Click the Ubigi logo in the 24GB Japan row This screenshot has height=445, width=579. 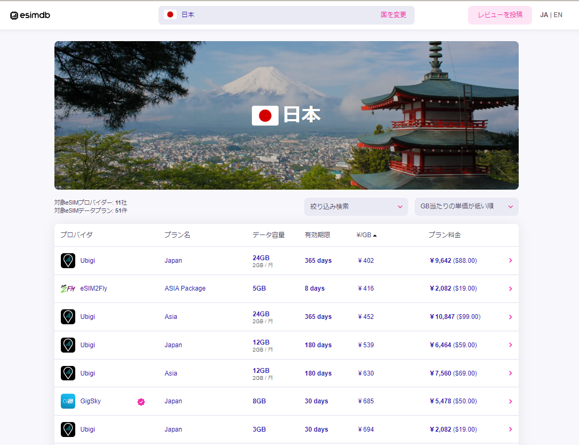tap(68, 261)
